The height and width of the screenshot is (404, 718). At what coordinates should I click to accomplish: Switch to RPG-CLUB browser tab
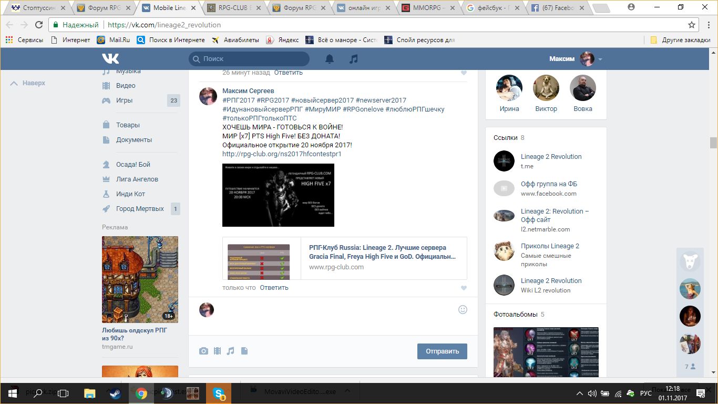233,8
